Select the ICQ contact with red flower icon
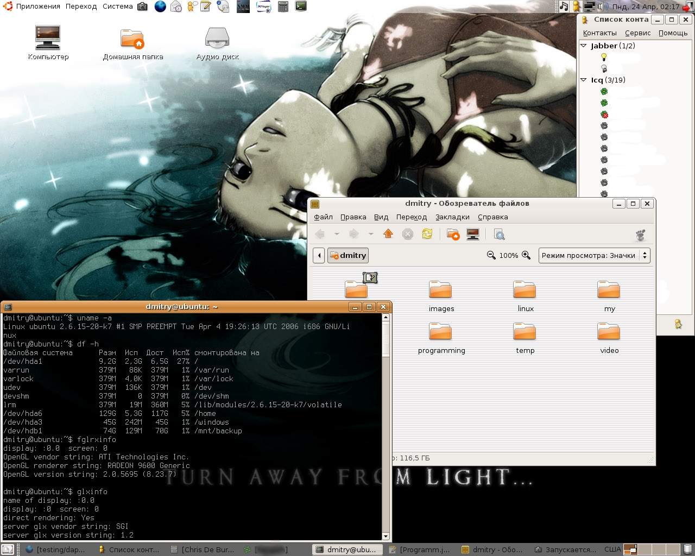The width and height of the screenshot is (695, 556). [x=604, y=114]
